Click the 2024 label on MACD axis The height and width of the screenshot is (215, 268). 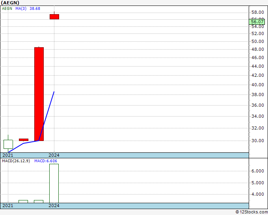tap(54, 206)
